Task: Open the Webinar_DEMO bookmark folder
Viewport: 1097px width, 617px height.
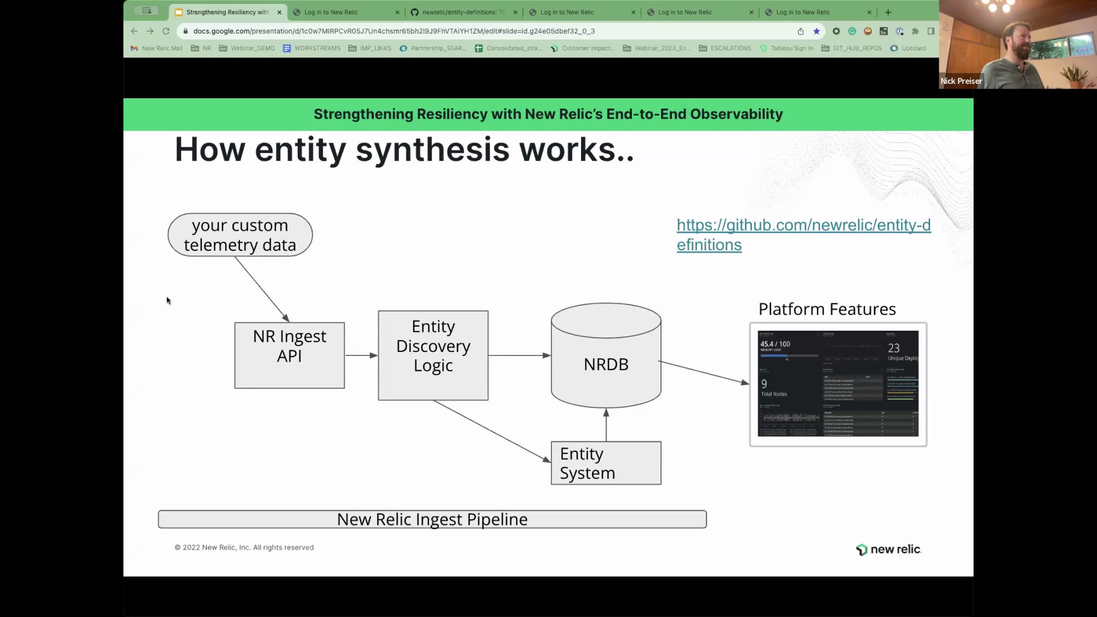Action: point(247,48)
